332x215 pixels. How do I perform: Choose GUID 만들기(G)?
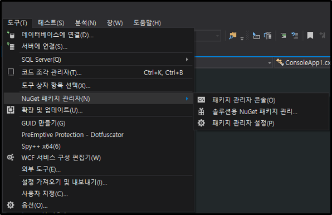[99, 123]
